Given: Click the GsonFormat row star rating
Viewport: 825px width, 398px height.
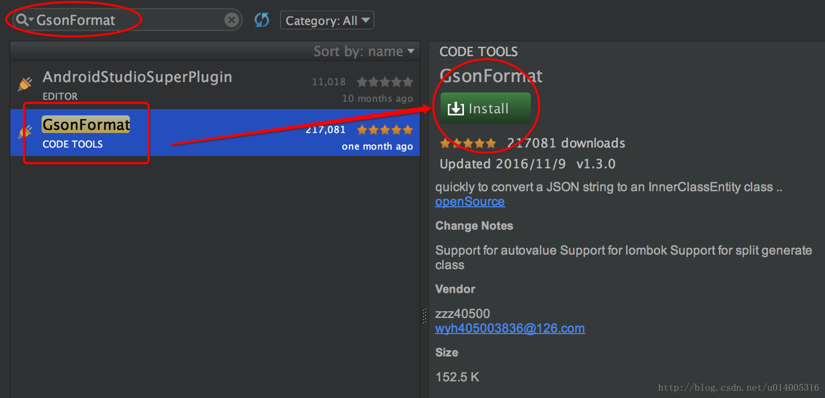Looking at the screenshot, I should pos(385,130).
